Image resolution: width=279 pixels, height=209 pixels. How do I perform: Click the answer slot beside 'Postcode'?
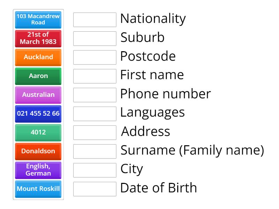tap(95, 57)
